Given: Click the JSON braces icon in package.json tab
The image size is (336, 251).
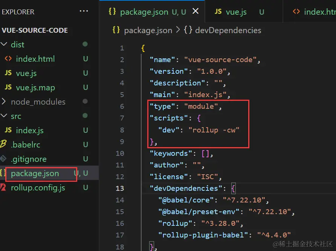Looking at the screenshot, I should pos(112,11).
